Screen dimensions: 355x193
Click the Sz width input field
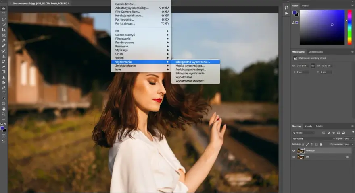point(302,66)
